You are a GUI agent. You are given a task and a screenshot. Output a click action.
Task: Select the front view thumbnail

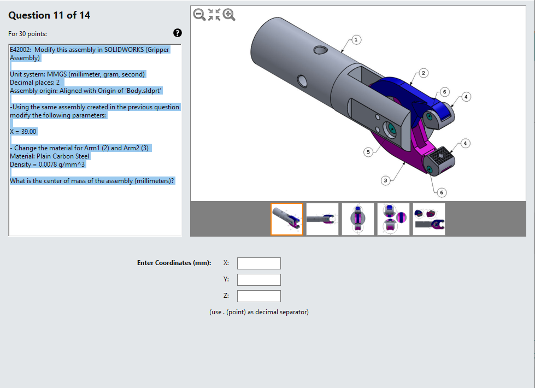click(358, 219)
